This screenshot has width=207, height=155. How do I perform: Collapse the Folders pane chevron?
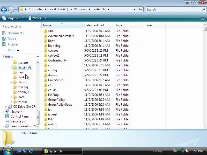pos(38,57)
